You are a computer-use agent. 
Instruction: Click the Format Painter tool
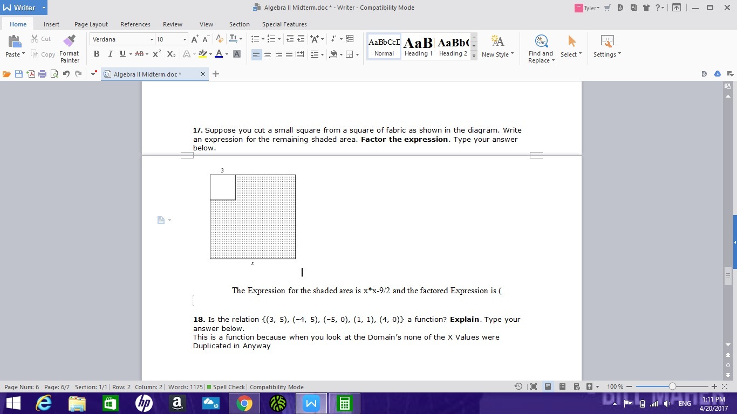coord(69,49)
